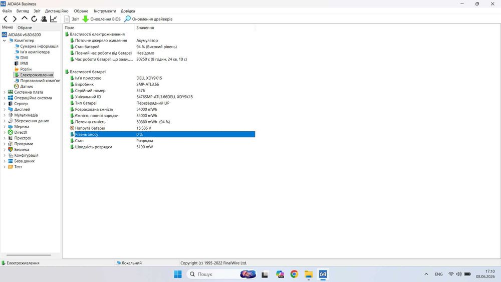Screen dimensions: 501x282
Task: Select the Рівень зносу row
Action: tap(162, 134)
